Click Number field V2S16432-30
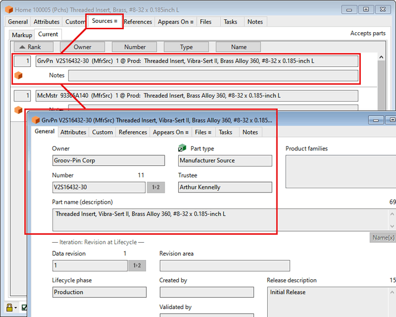The width and height of the screenshot is (396, 317). 99,188
